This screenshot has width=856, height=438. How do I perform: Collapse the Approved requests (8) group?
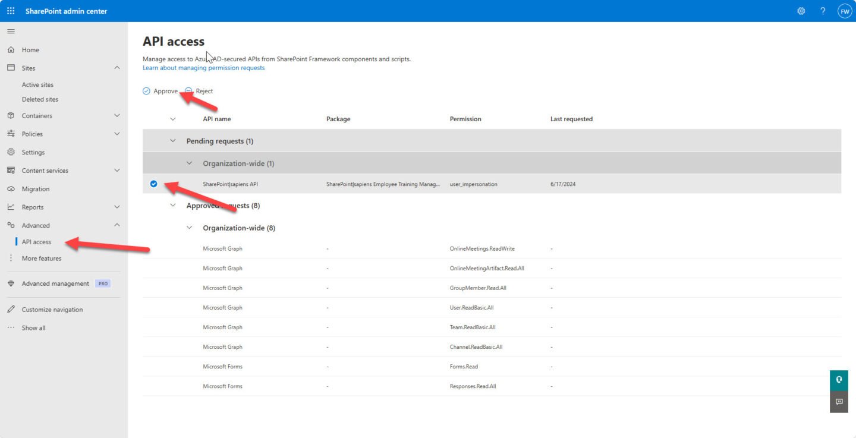pyautogui.click(x=173, y=206)
